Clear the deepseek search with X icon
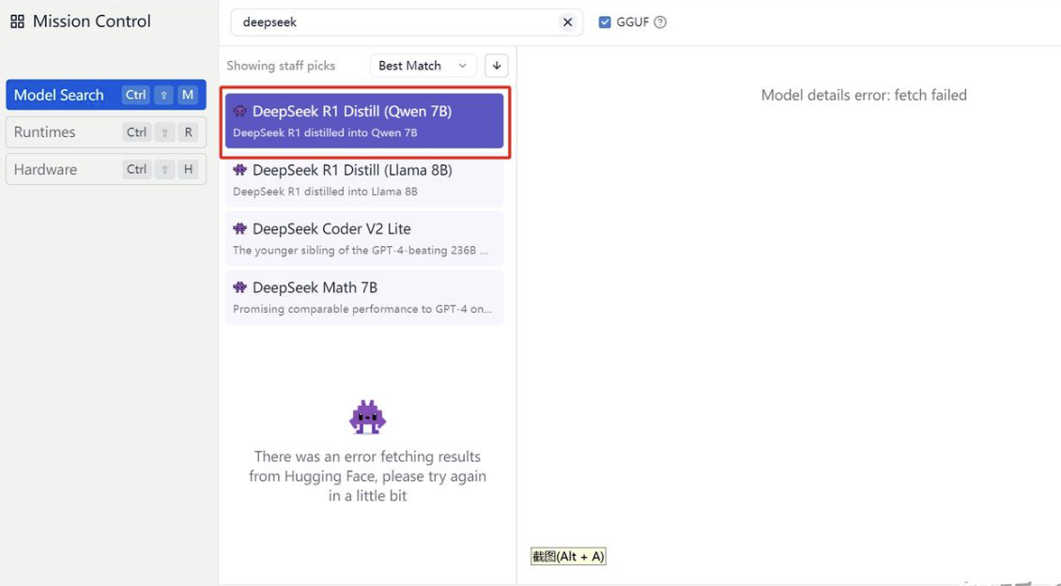This screenshot has height=586, width=1061. pos(568,23)
